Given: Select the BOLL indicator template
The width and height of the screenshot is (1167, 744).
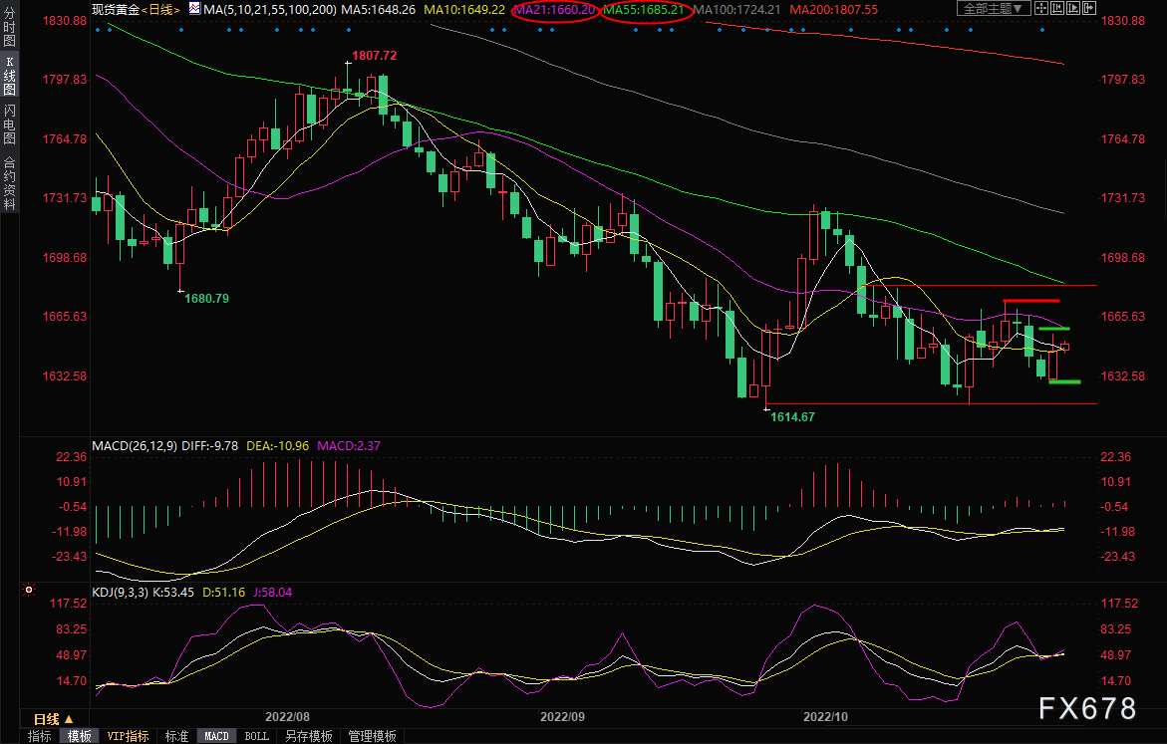Looking at the screenshot, I should [256, 736].
